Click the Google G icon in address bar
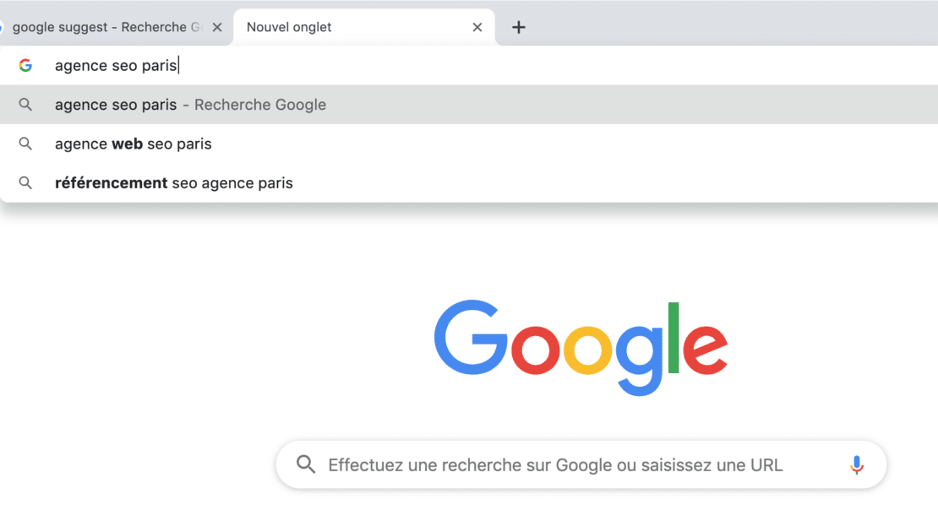 point(25,65)
